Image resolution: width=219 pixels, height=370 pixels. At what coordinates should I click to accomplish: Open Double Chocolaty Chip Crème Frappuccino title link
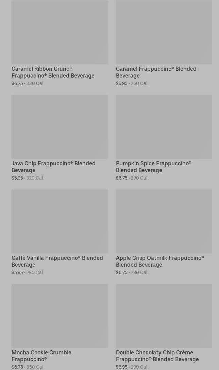point(157,356)
